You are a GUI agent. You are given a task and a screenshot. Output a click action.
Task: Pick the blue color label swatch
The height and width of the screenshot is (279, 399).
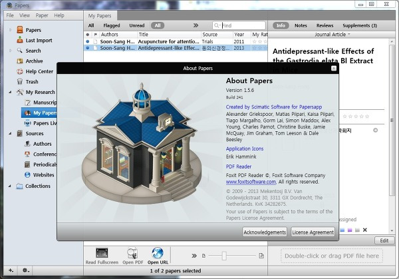pos(342,230)
